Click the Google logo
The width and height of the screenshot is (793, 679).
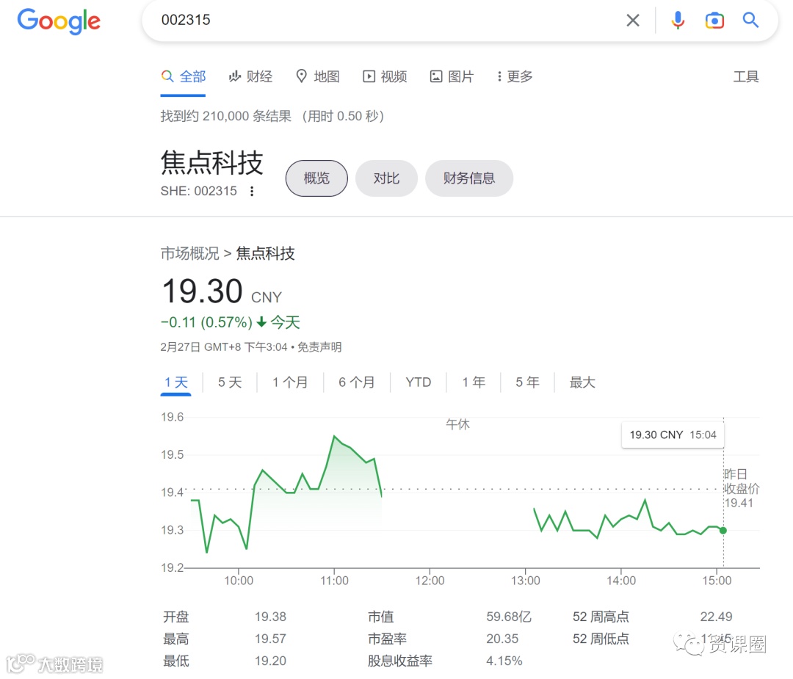click(59, 21)
